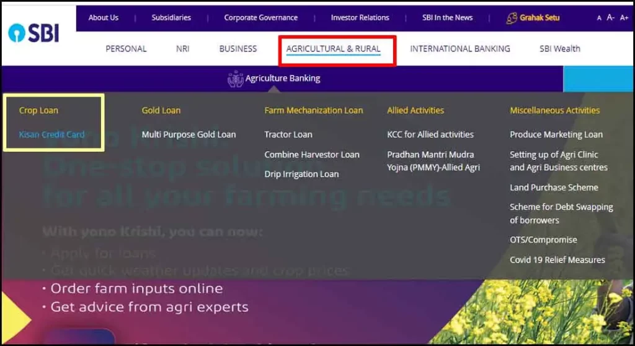Decrease font size with A- button

click(x=610, y=18)
